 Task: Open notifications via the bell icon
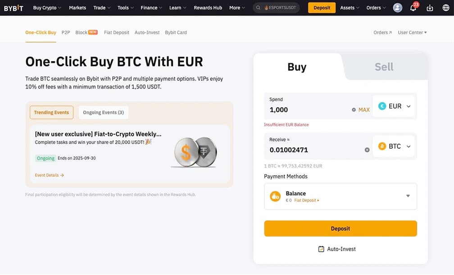tap(413, 8)
